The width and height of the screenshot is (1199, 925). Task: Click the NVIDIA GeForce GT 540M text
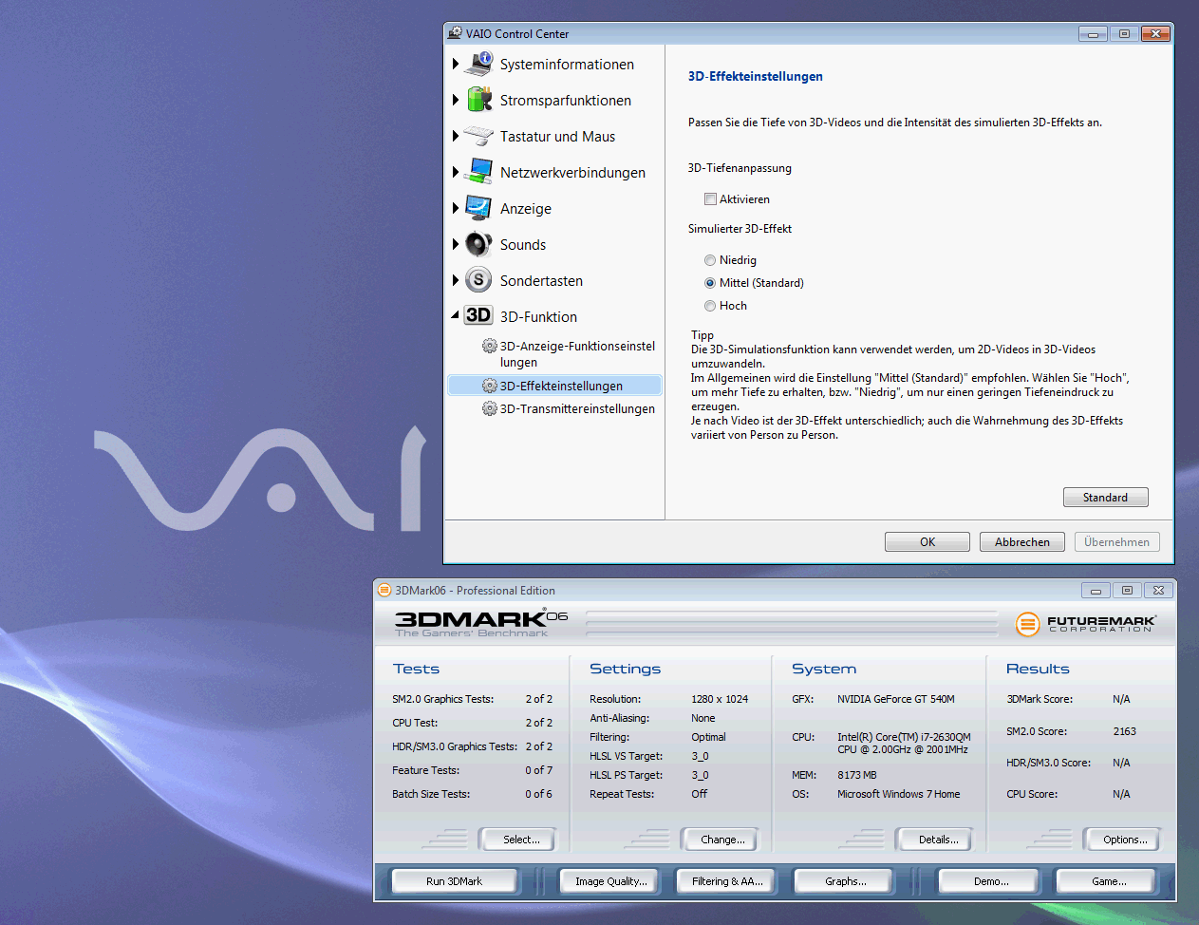pos(895,699)
